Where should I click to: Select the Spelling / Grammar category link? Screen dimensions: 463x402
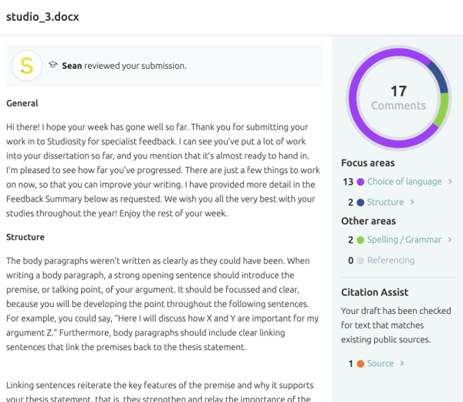404,240
